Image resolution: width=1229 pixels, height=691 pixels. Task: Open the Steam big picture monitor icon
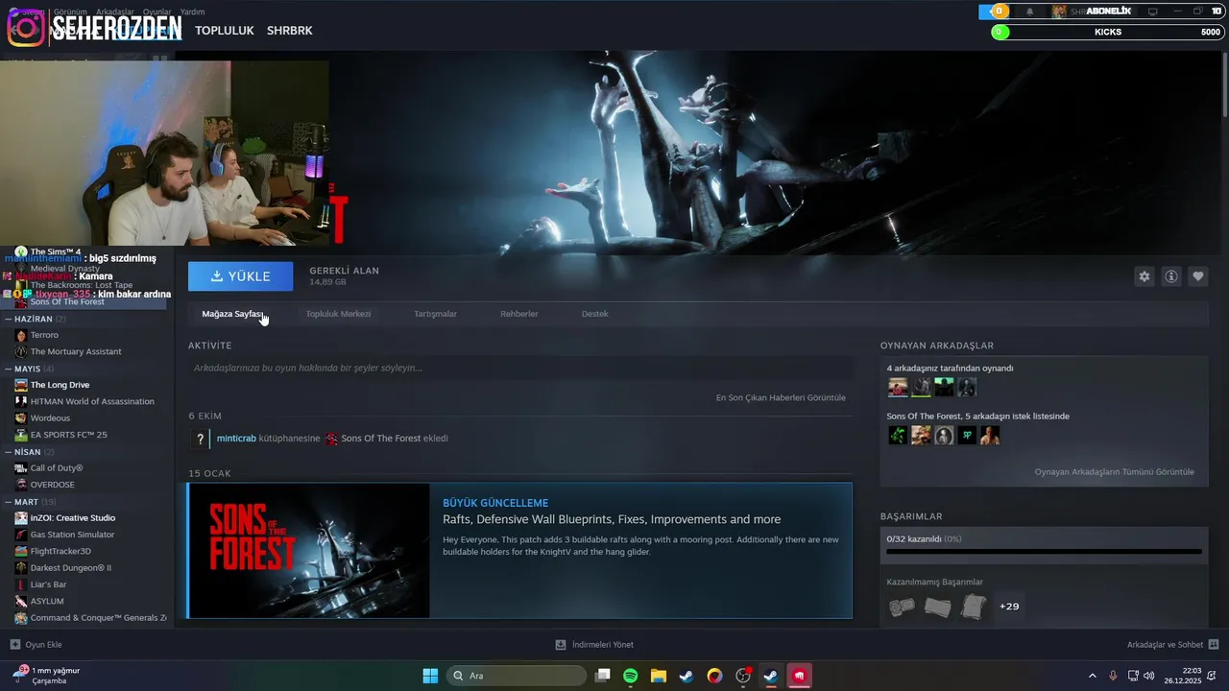pyautogui.click(x=1152, y=12)
